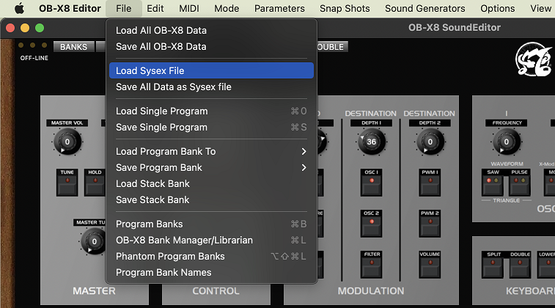This screenshot has width=555, height=308.
Task: Open Phantom Program Banks
Action: click(211, 256)
